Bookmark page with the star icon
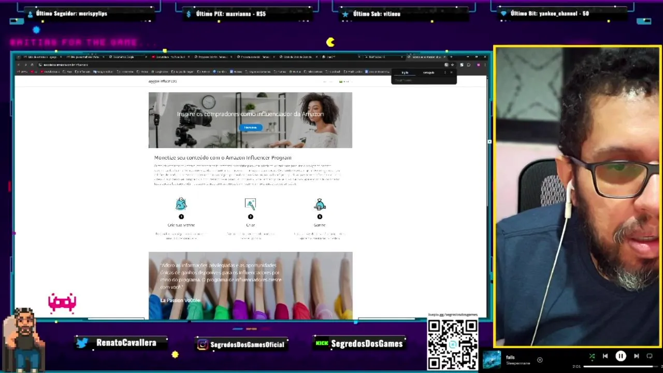 pyautogui.click(x=452, y=65)
